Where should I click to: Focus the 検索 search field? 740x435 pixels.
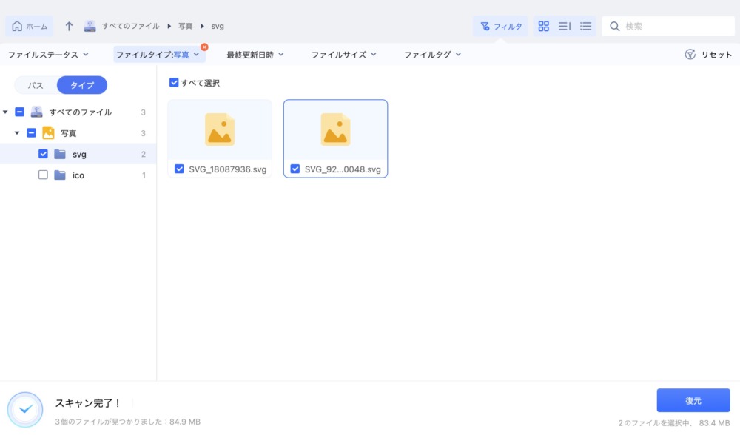pos(667,27)
